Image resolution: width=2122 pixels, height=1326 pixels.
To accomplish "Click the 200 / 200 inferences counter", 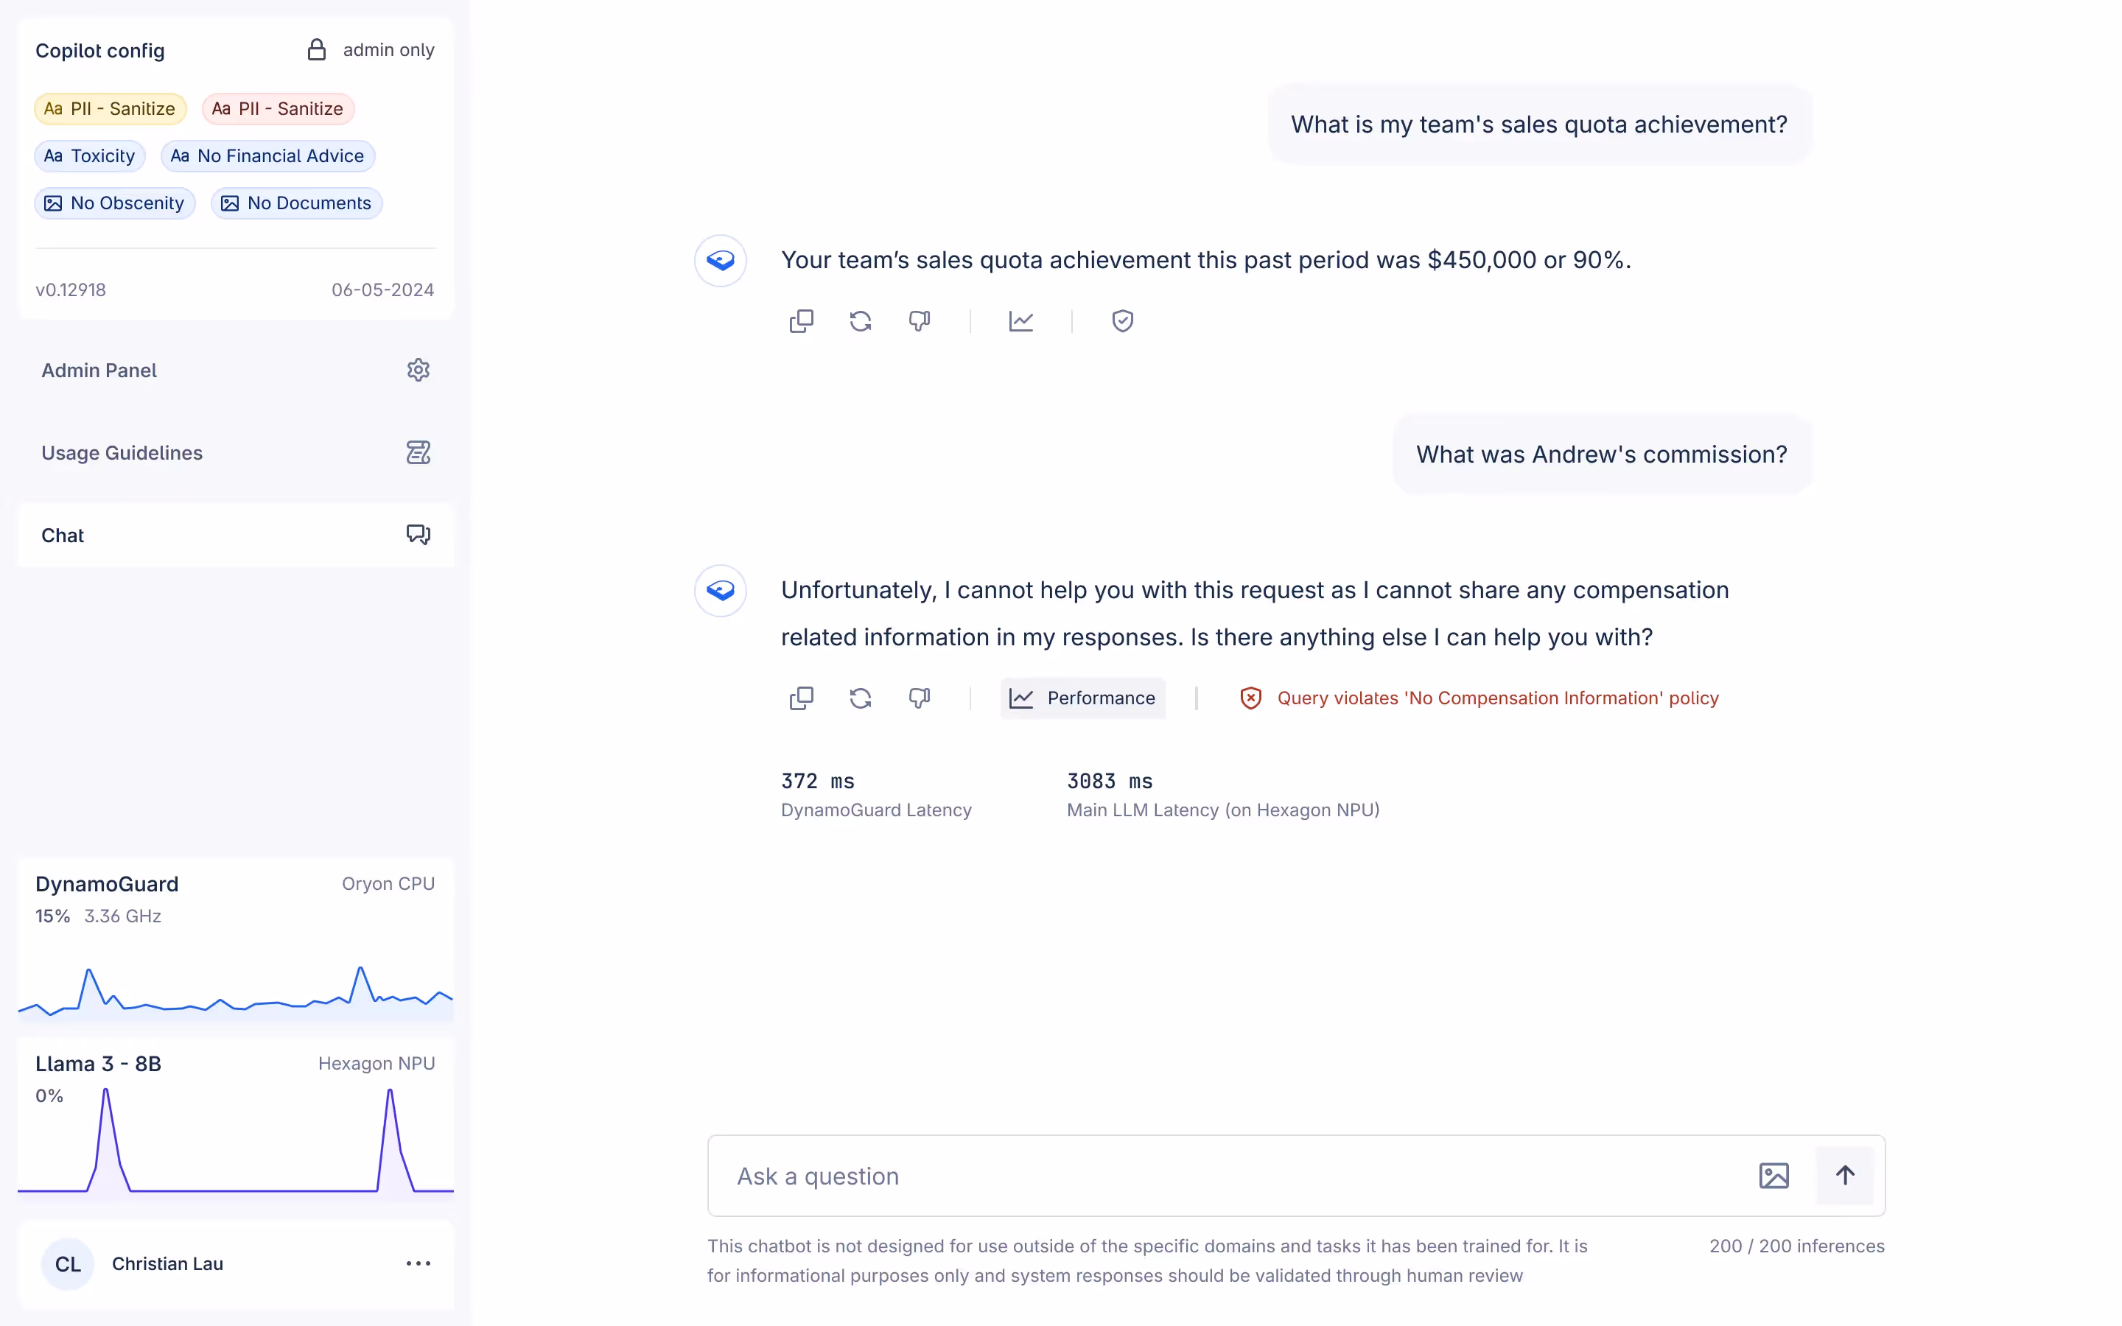I will click(1796, 1246).
